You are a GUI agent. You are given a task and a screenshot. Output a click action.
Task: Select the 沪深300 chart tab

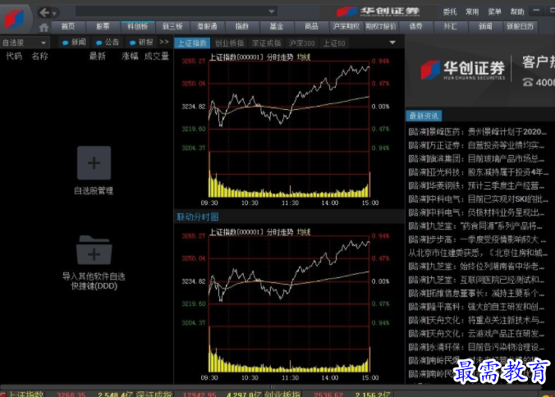tap(301, 43)
